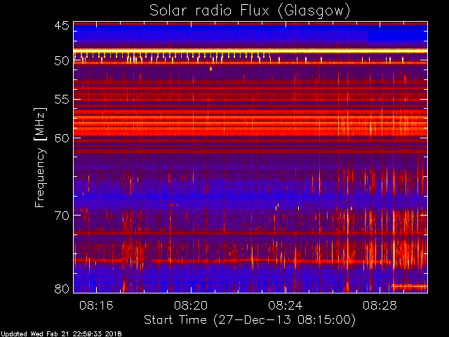Click the 08:28 time tick label

click(x=380, y=305)
